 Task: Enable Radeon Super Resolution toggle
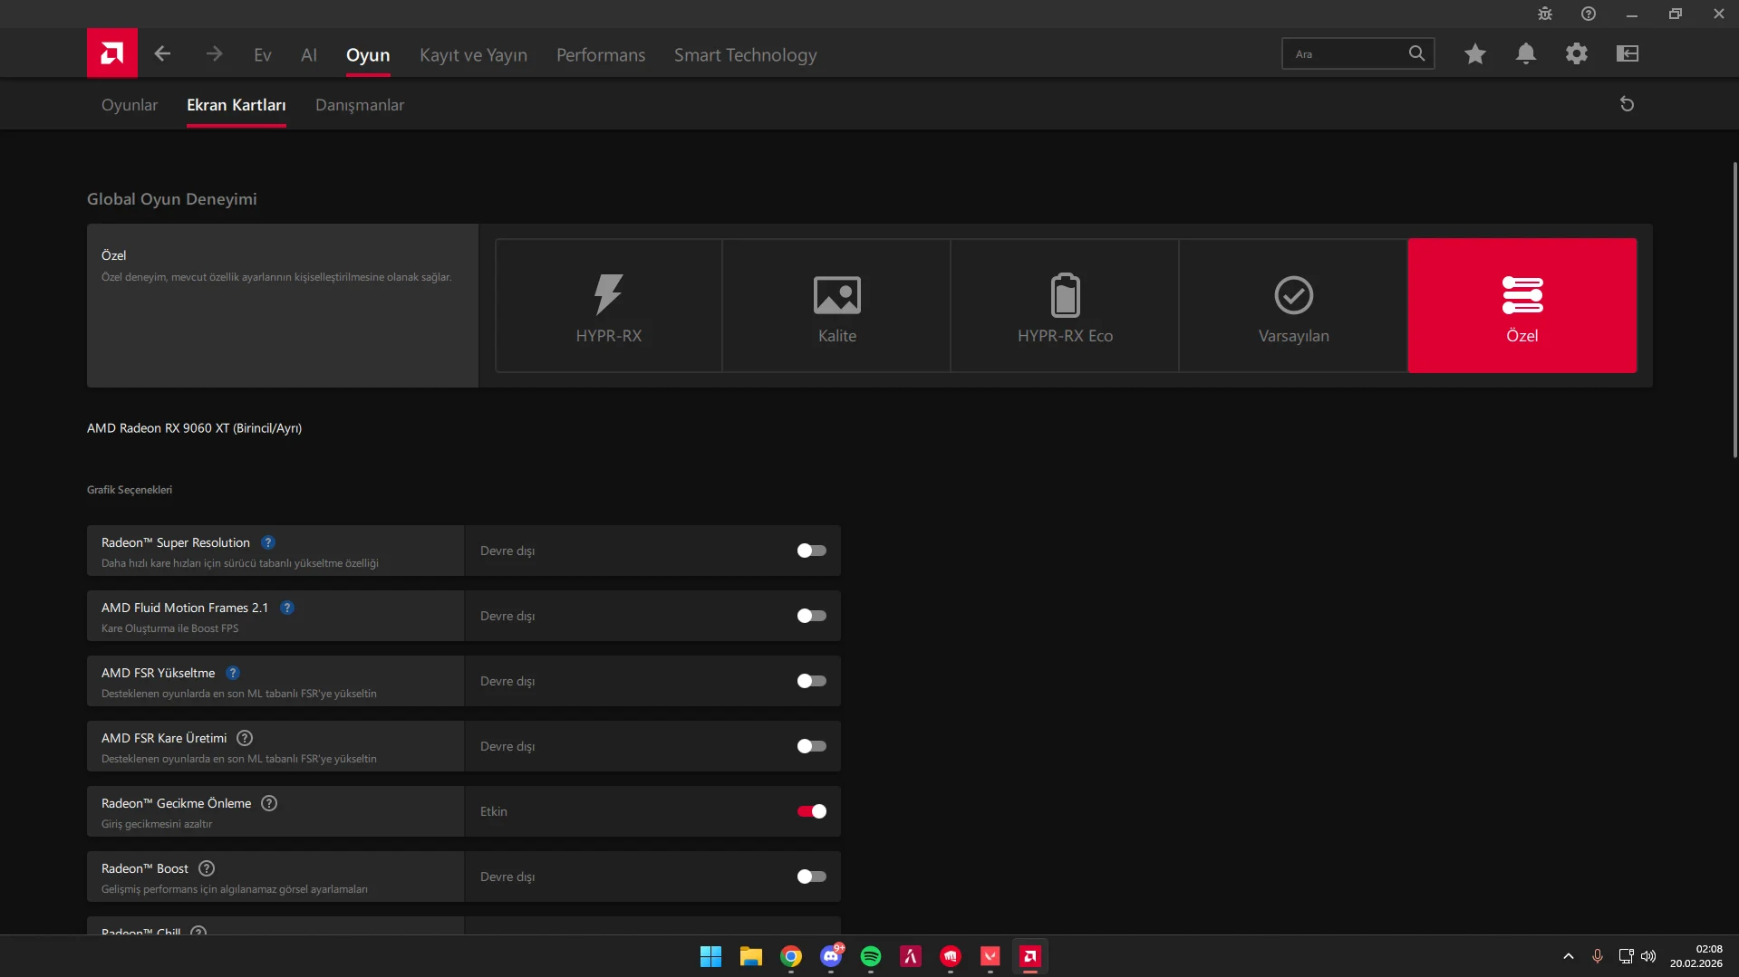pyautogui.click(x=811, y=551)
